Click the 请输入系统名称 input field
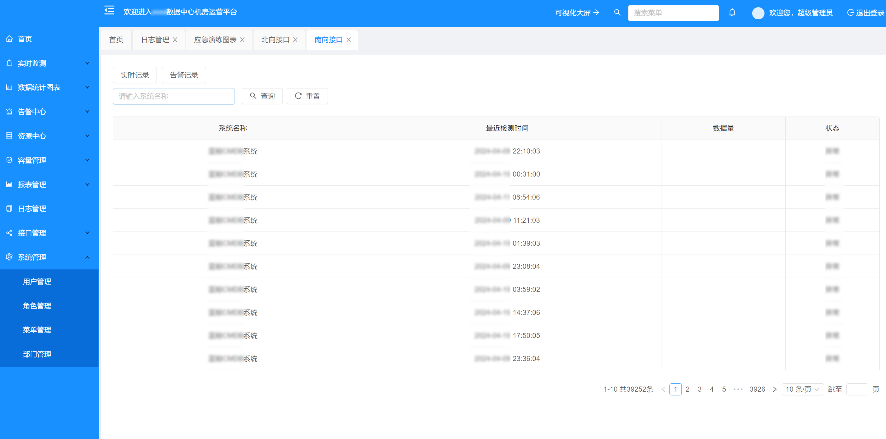886x439 pixels. [174, 96]
